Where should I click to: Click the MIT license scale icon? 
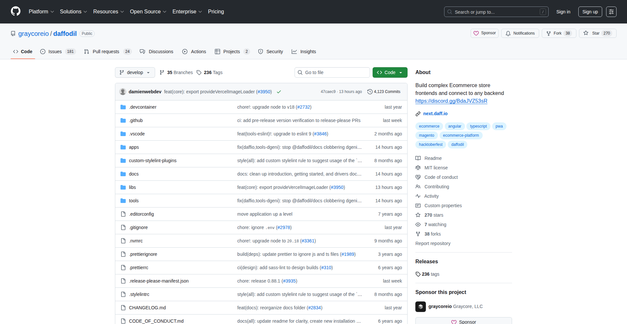coord(418,168)
